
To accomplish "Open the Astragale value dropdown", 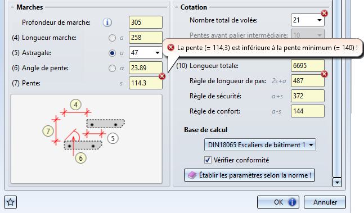I will click(x=157, y=53).
